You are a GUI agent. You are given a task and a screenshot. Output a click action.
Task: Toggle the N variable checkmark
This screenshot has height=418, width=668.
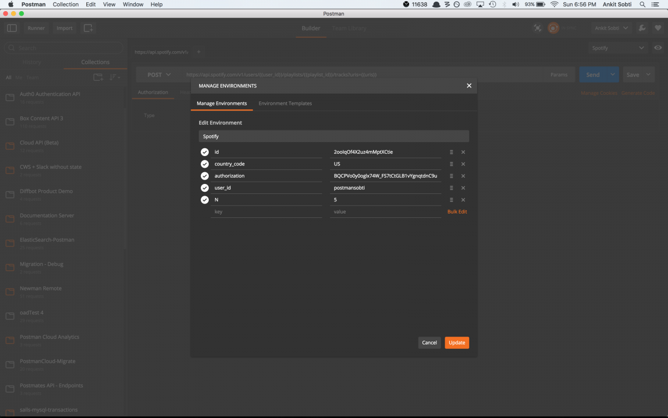point(204,200)
